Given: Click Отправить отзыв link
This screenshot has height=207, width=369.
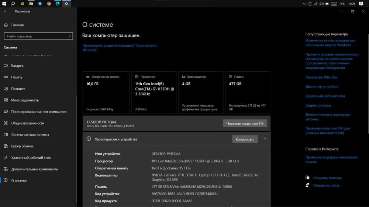Looking at the screenshot, I should (x=326, y=185).
